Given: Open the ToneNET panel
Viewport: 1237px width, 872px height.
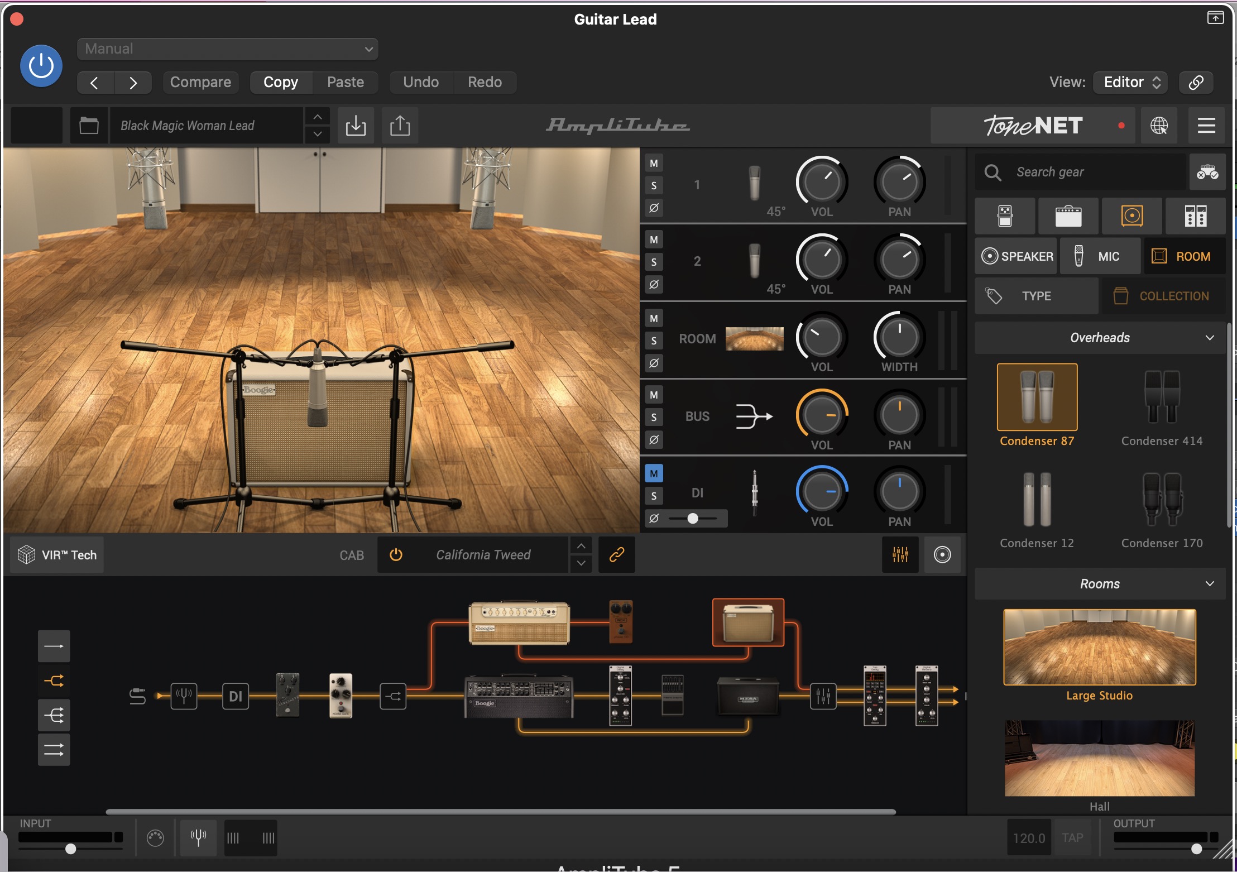Looking at the screenshot, I should point(1033,126).
